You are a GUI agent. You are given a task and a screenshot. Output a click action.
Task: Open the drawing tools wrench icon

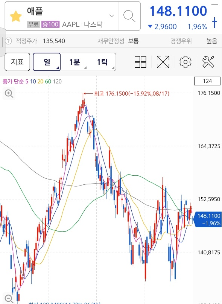(x=208, y=62)
